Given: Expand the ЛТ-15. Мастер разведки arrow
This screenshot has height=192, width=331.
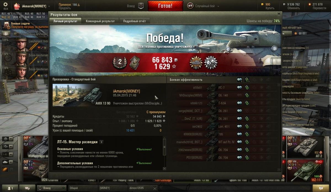Looking at the screenshot, I should click(102, 142).
